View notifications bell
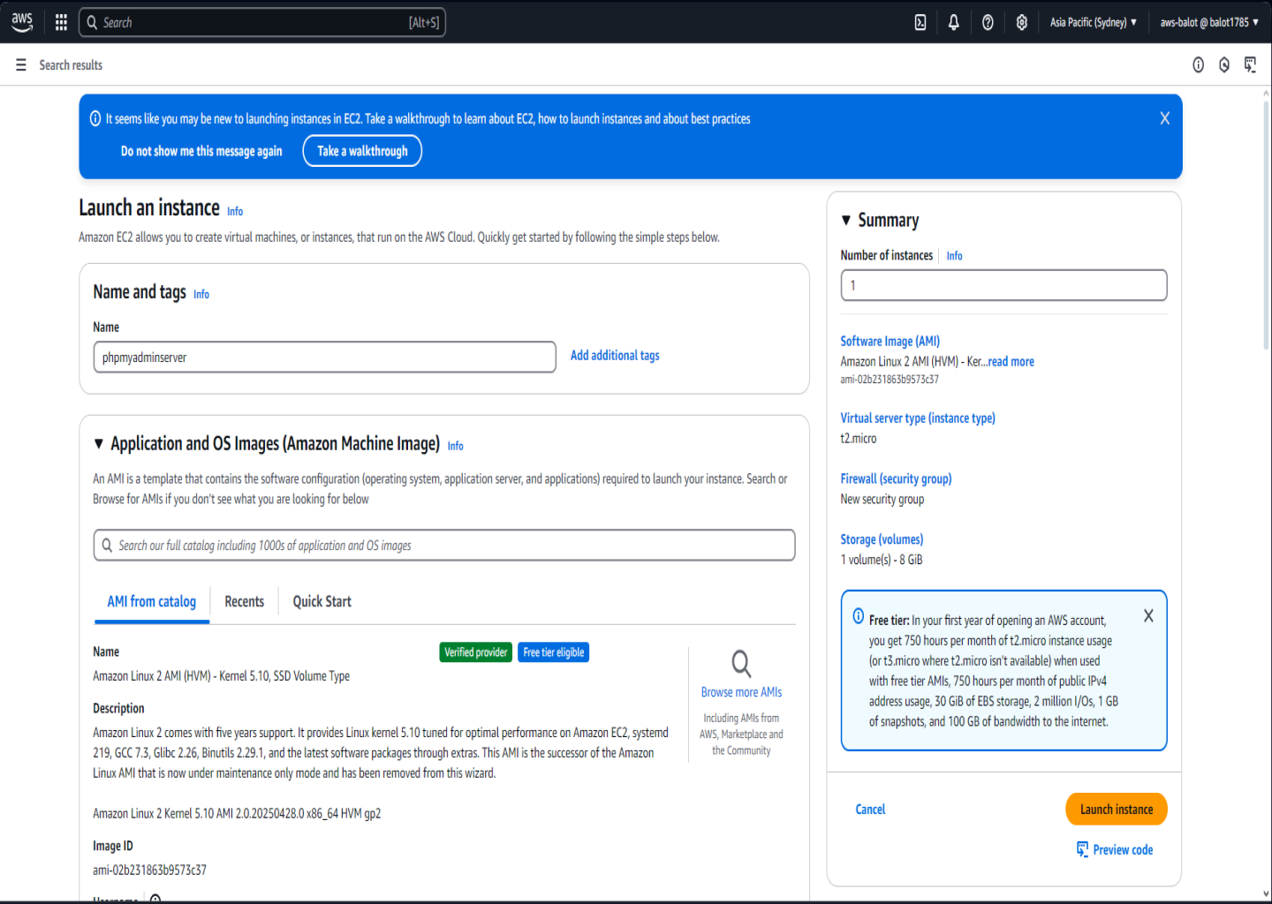 click(954, 22)
